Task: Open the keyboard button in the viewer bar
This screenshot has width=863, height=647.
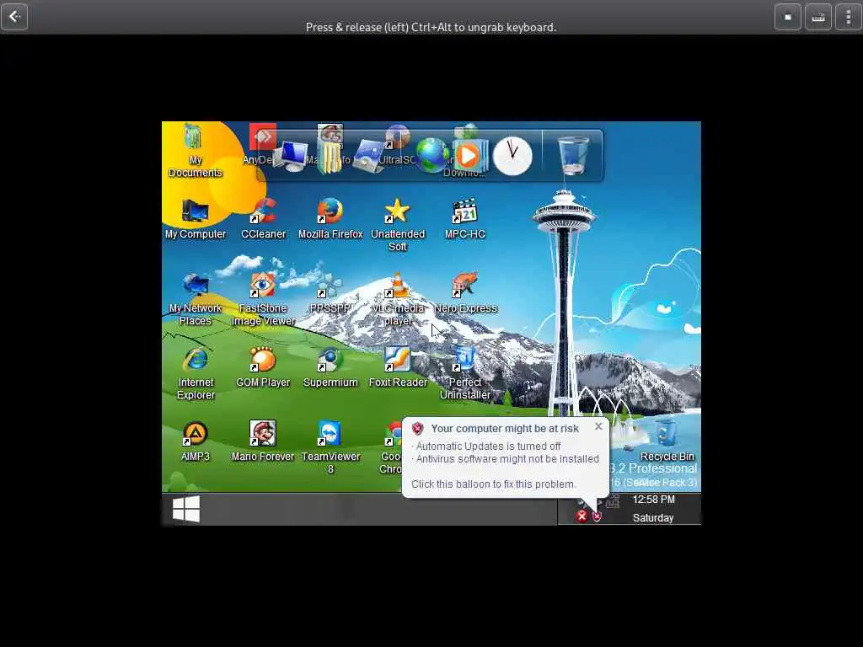Action: click(x=817, y=17)
